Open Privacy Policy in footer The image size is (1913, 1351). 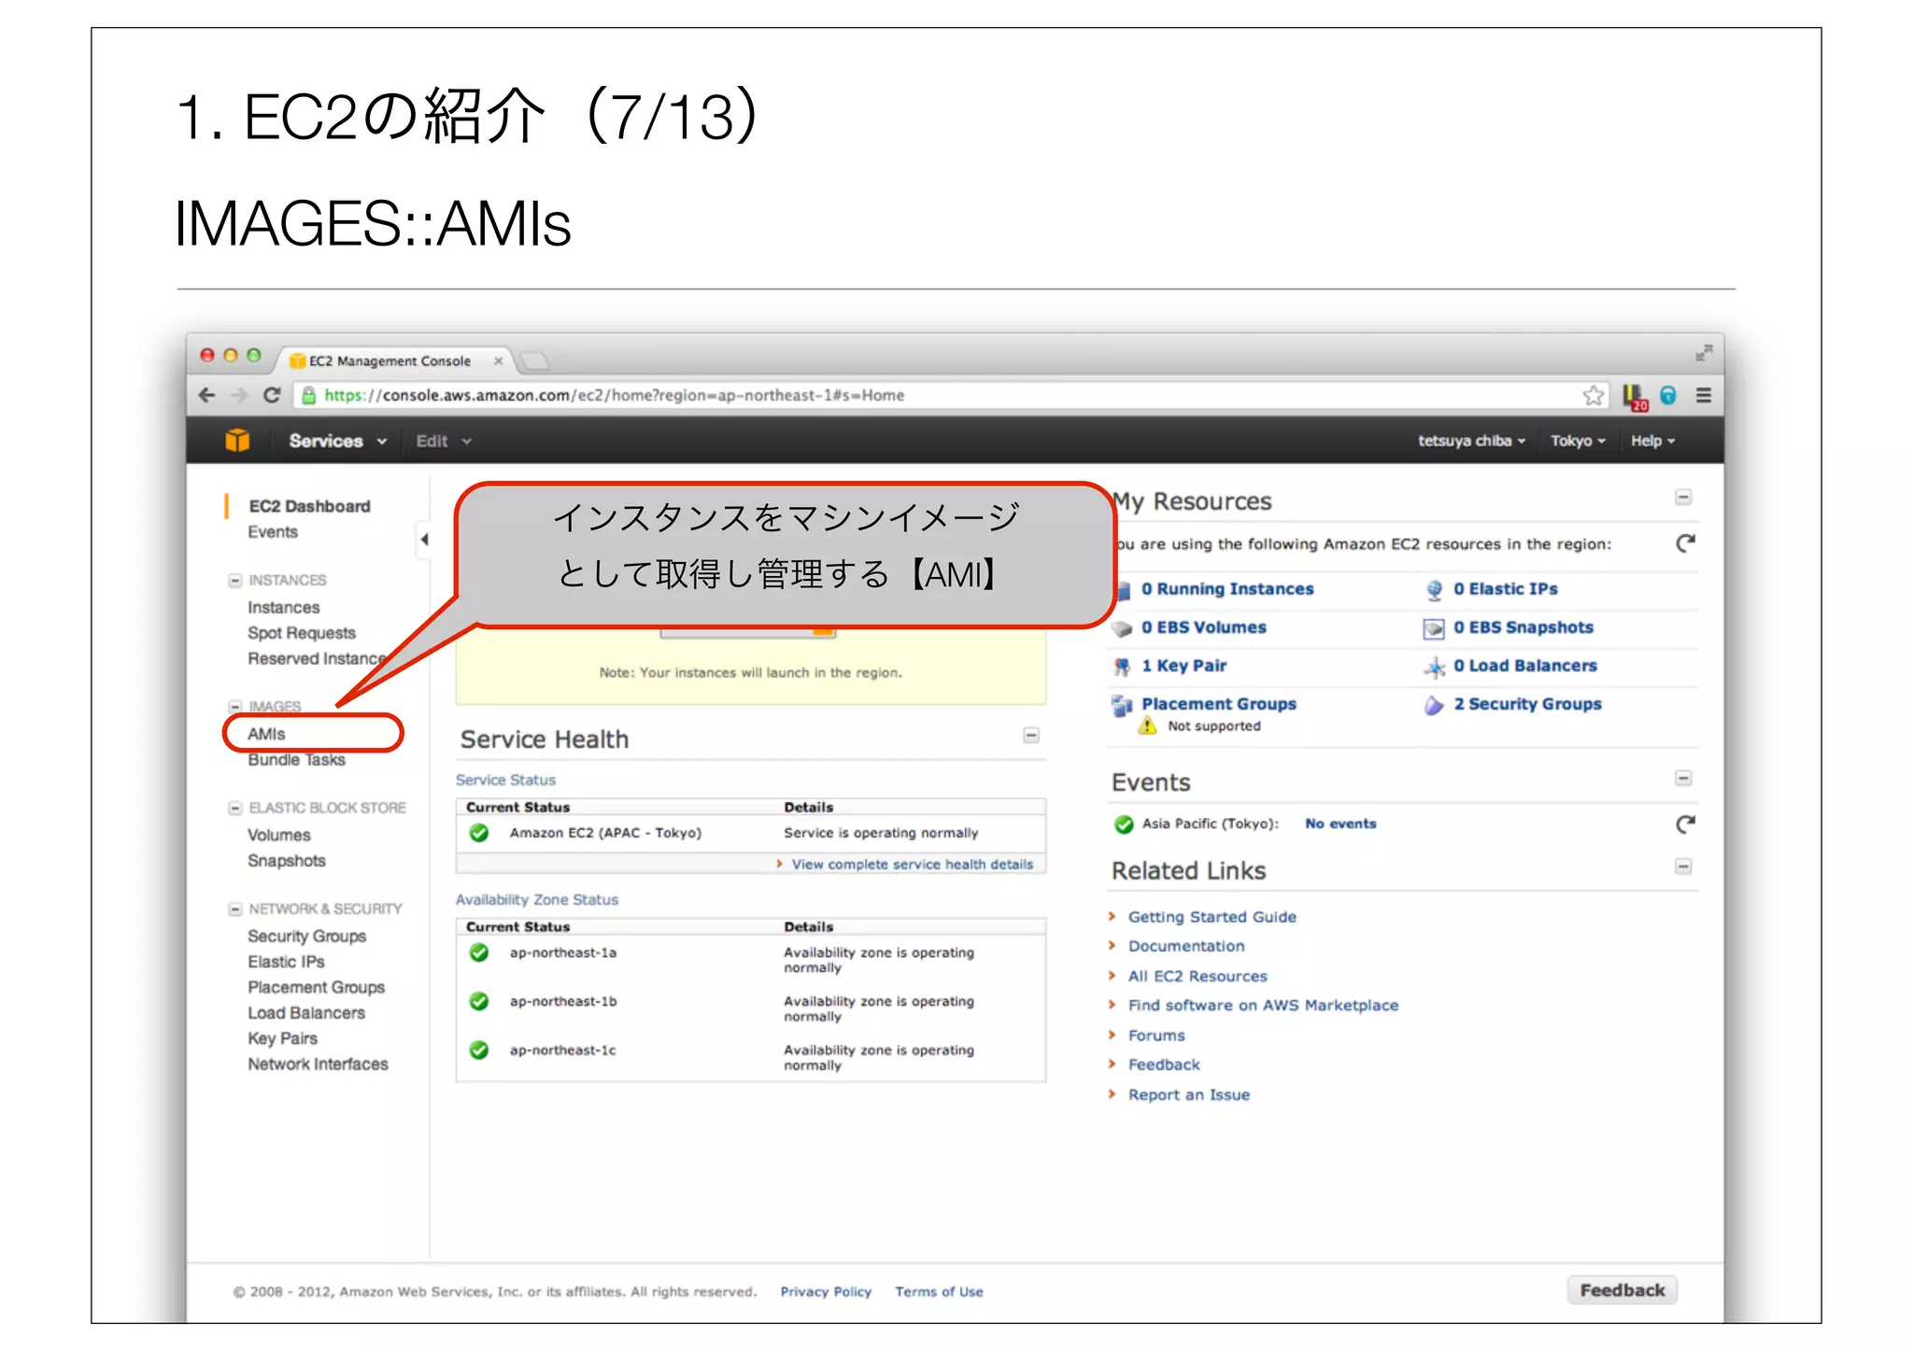(x=826, y=1291)
